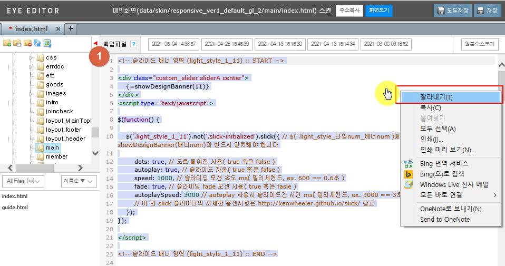Load backup 2021-05-04 14:33:57
The width and height of the screenshot is (505, 266).
173,44
